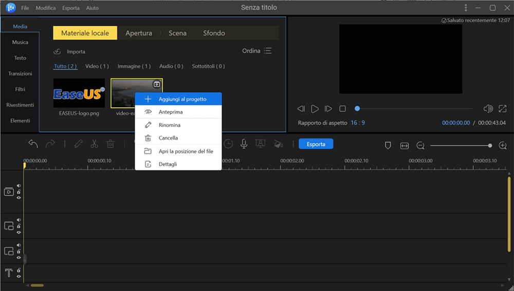Switch to the Transizioni tab
This screenshot has width=514, height=291.
click(x=20, y=74)
